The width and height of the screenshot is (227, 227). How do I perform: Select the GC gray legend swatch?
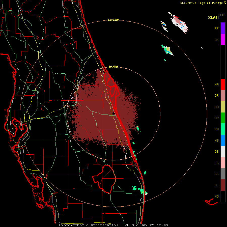(x=223, y=174)
